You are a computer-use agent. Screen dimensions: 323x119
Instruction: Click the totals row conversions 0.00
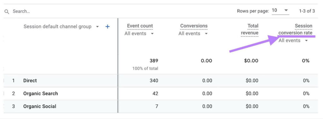[x=206, y=61]
